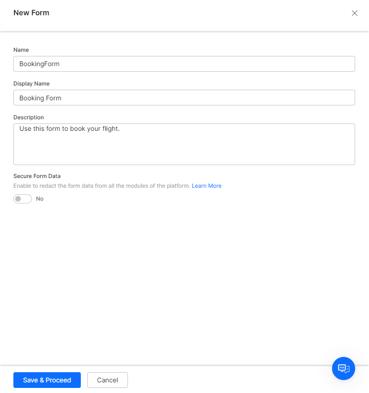Cancel creating the new form
The width and height of the screenshot is (369, 393).
tap(107, 380)
